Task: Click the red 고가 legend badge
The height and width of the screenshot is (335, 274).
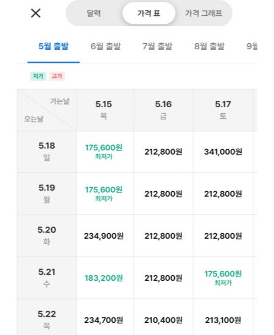Action: tap(57, 76)
